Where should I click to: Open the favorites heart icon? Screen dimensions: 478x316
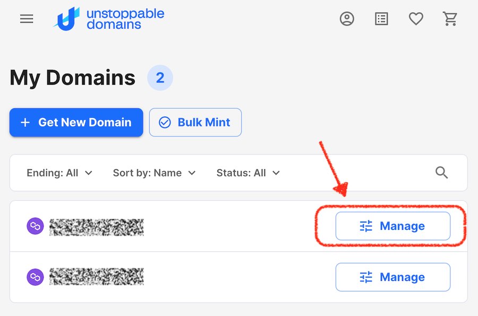[x=416, y=19]
